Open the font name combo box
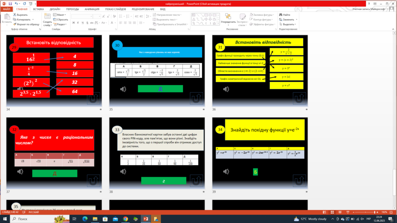This screenshot has width=397, height=223. coord(82,16)
